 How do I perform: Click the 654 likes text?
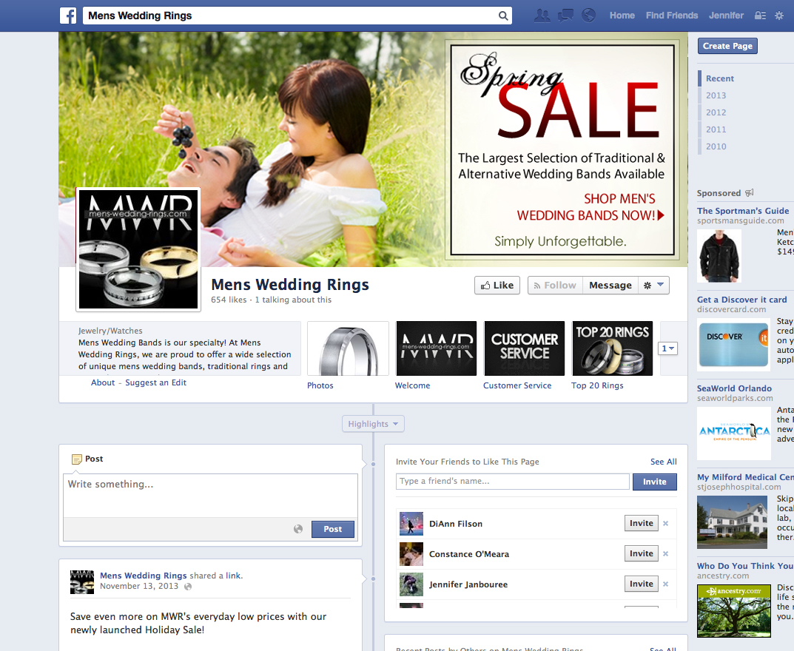tap(229, 300)
